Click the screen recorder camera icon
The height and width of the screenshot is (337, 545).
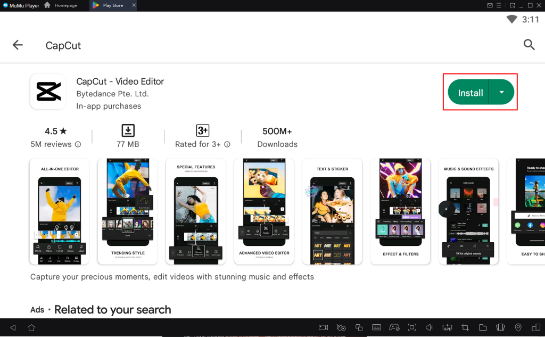pos(323,327)
